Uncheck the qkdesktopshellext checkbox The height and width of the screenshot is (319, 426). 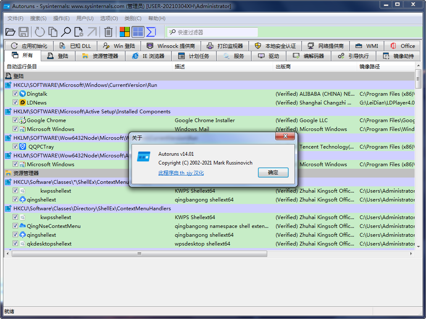pyautogui.click(x=15, y=243)
